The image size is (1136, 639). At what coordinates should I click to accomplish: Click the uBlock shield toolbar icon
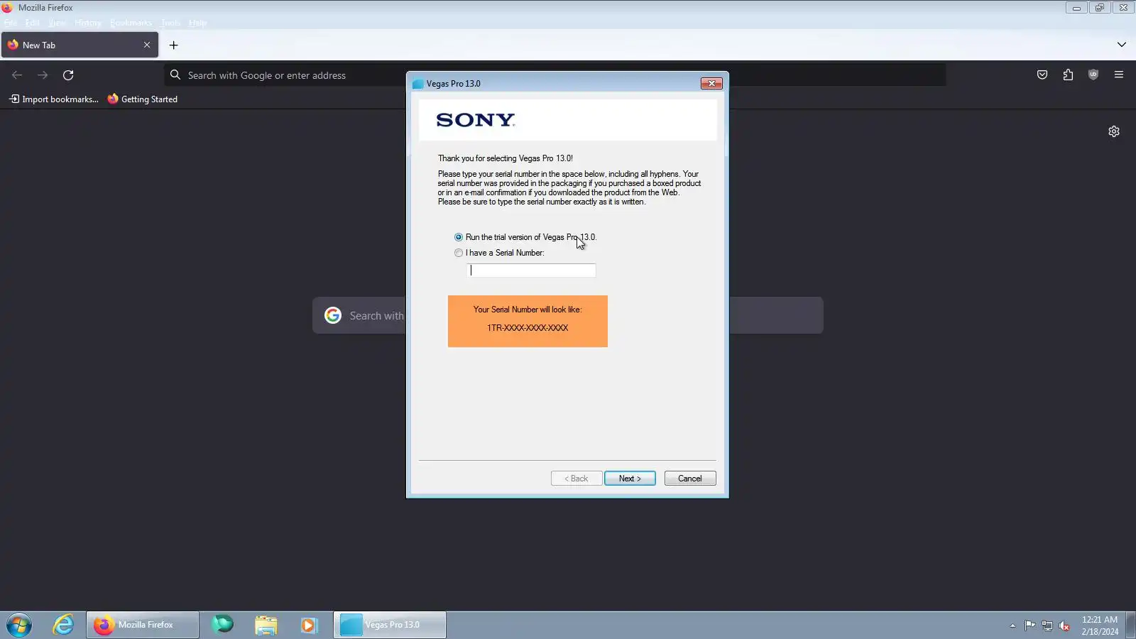tap(1093, 75)
